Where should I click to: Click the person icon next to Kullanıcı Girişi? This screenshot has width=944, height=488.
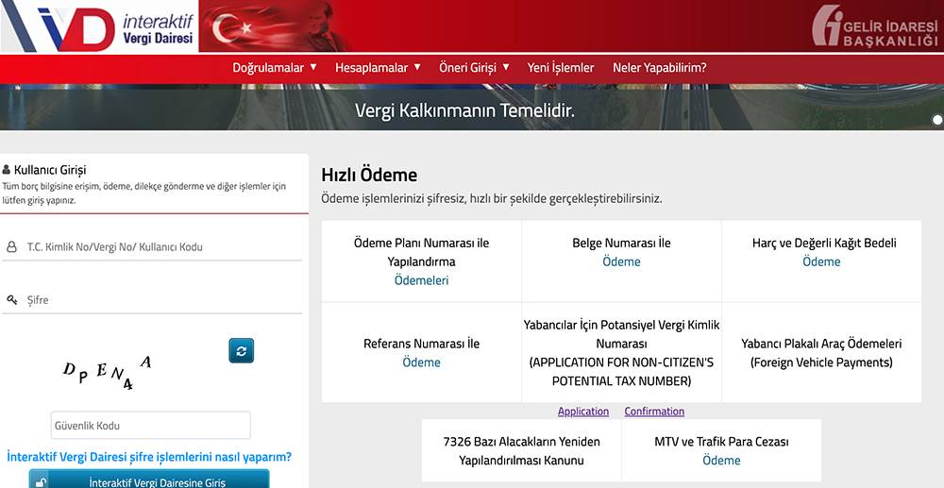click(x=6, y=170)
